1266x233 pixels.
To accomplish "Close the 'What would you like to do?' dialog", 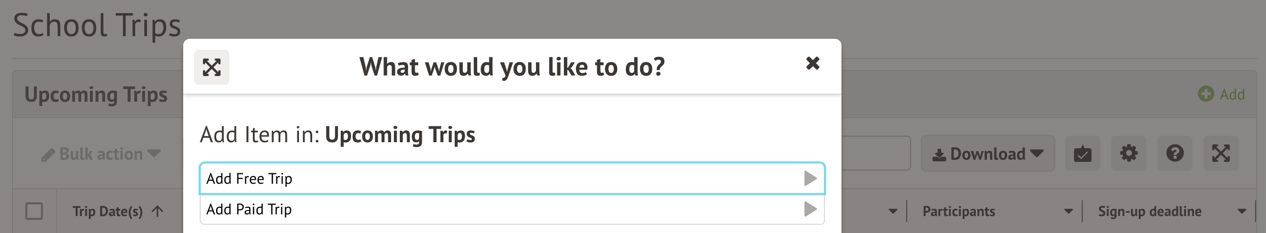I will coord(812,63).
